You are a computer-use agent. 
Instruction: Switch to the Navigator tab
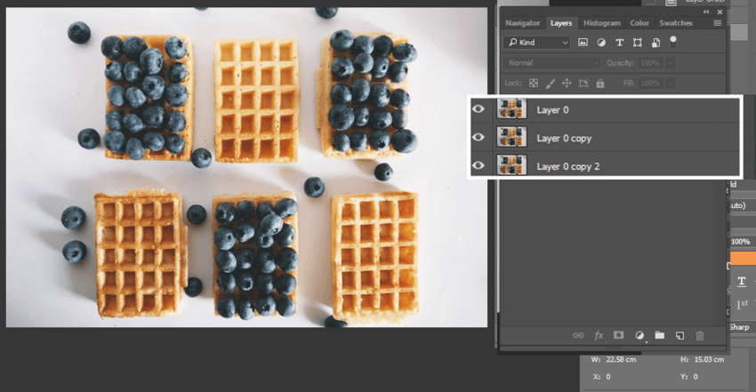pos(523,23)
